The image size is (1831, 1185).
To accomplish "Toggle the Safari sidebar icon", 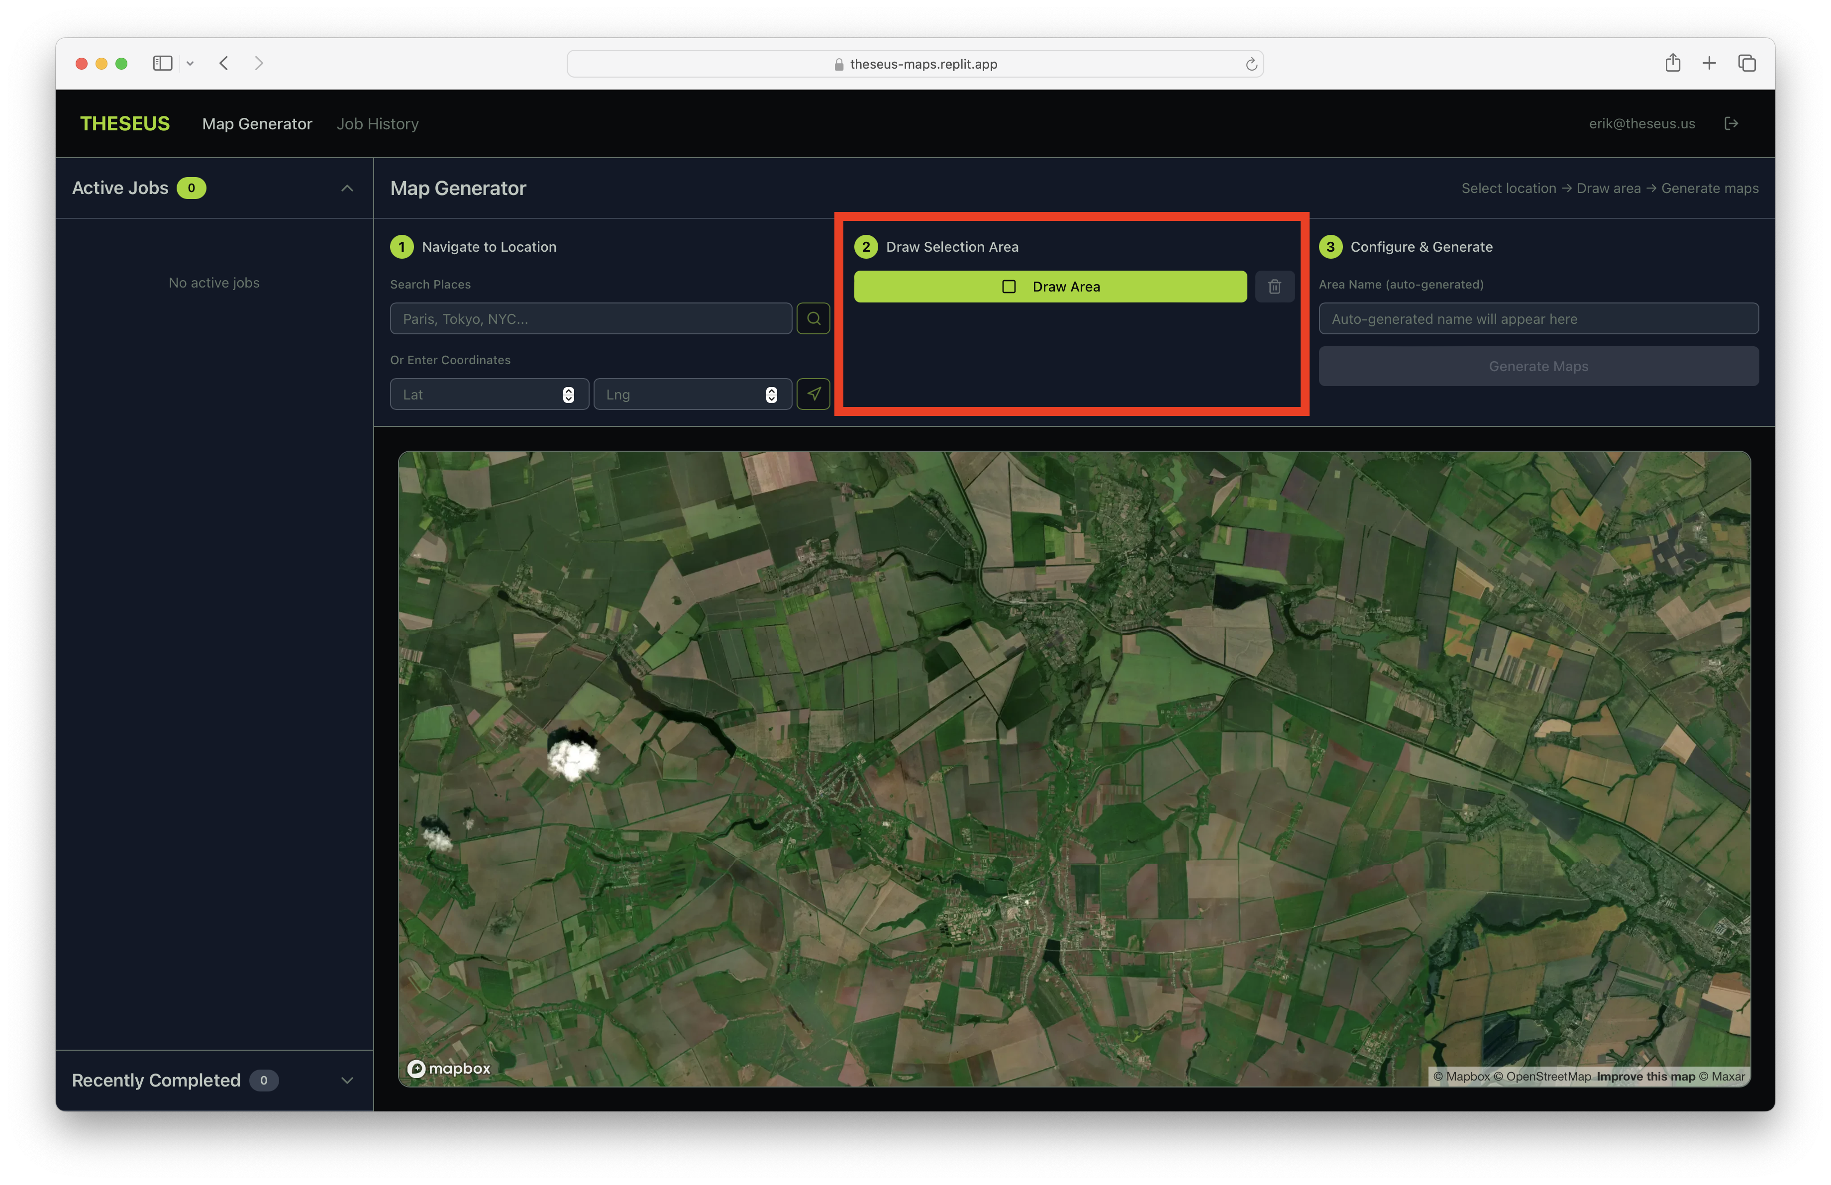I will 162,63.
